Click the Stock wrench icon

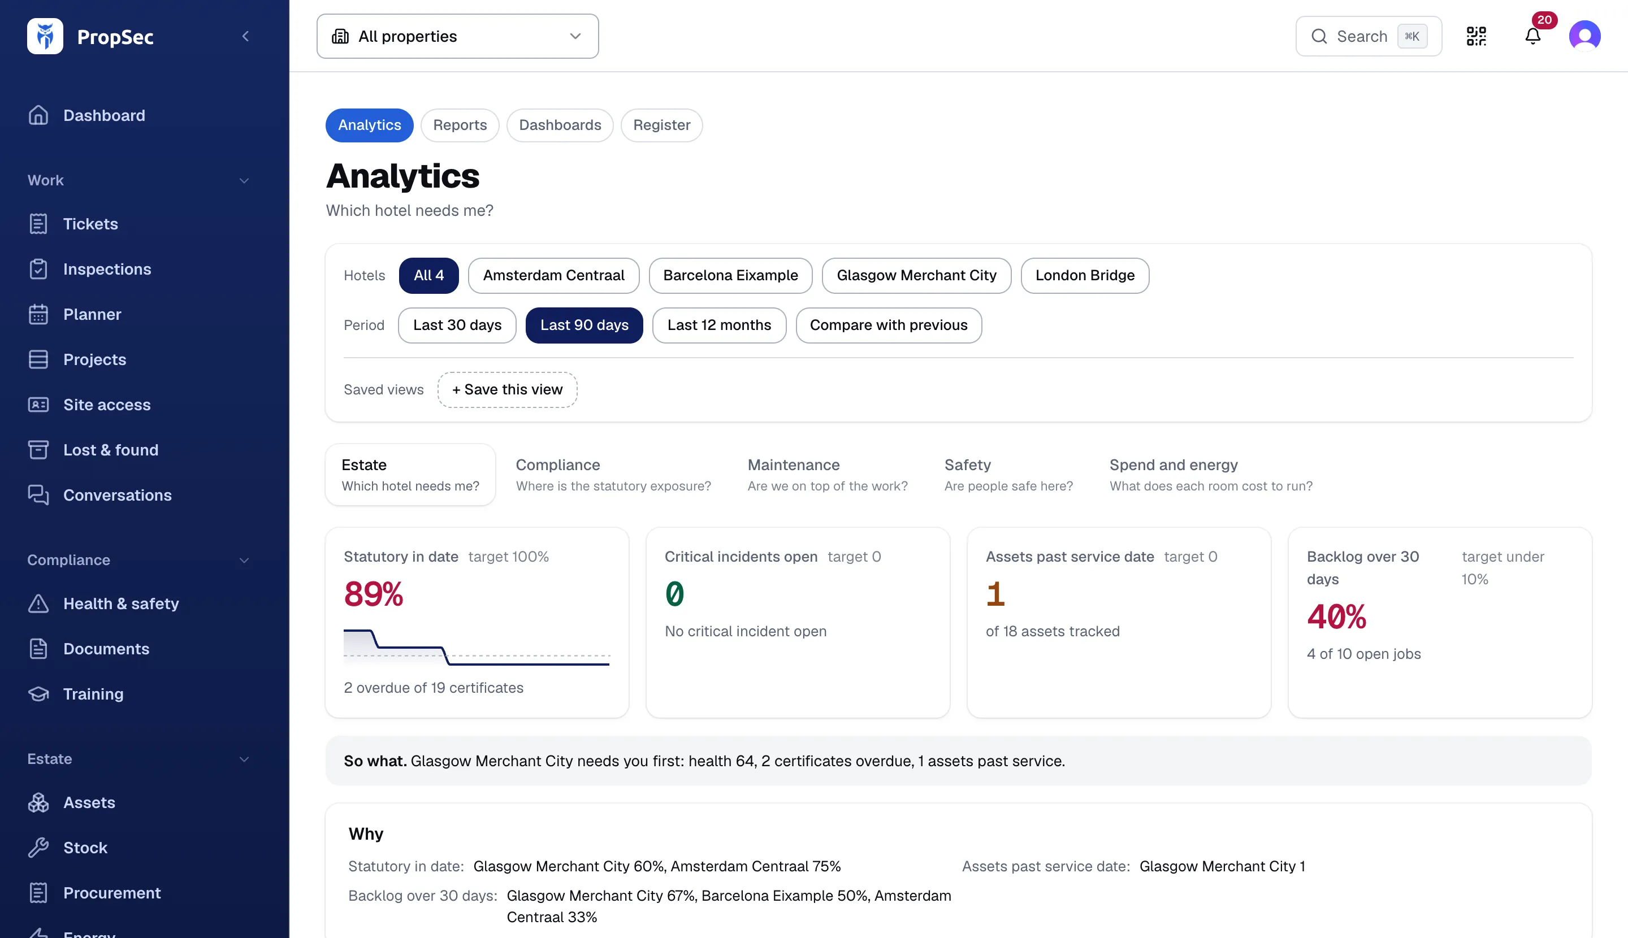click(38, 847)
